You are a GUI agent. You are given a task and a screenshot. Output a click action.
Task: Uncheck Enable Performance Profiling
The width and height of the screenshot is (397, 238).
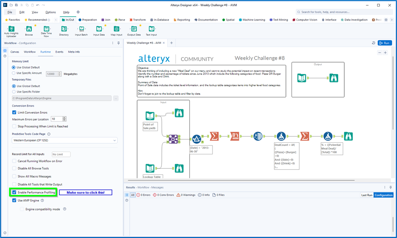click(x=15, y=192)
